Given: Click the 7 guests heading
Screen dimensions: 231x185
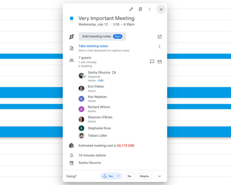Looking at the screenshot, I should (x=85, y=58).
